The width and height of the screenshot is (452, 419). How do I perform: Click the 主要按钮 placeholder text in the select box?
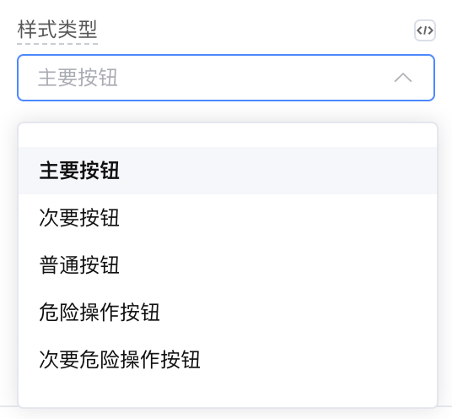point(78,78)
